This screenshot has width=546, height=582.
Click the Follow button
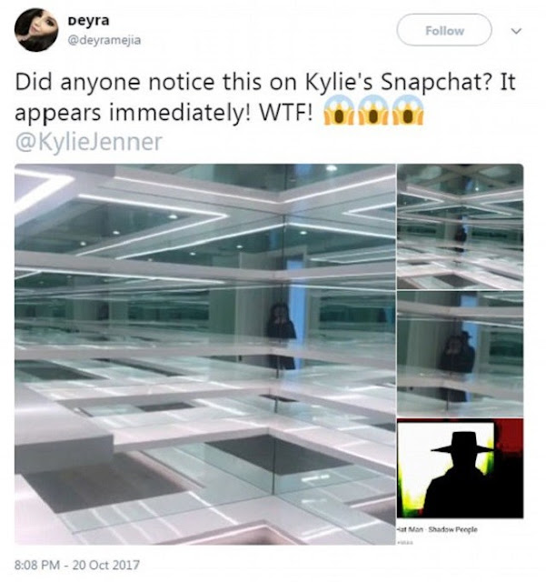[x=444, y=30]
